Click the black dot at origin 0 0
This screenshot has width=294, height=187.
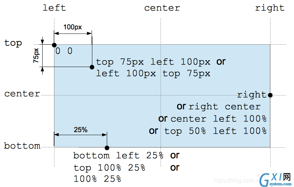click(54, 45)
